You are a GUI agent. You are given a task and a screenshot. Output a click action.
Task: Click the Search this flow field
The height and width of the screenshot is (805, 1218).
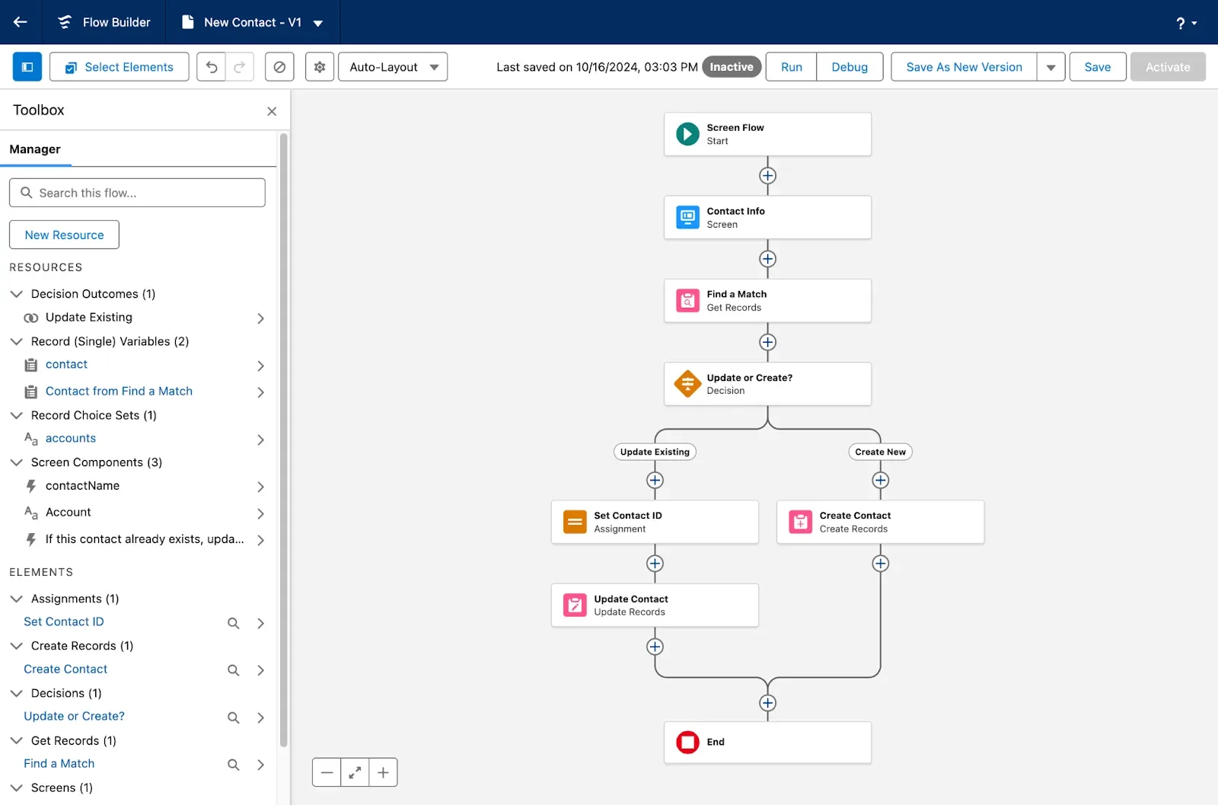pos(137,193)
